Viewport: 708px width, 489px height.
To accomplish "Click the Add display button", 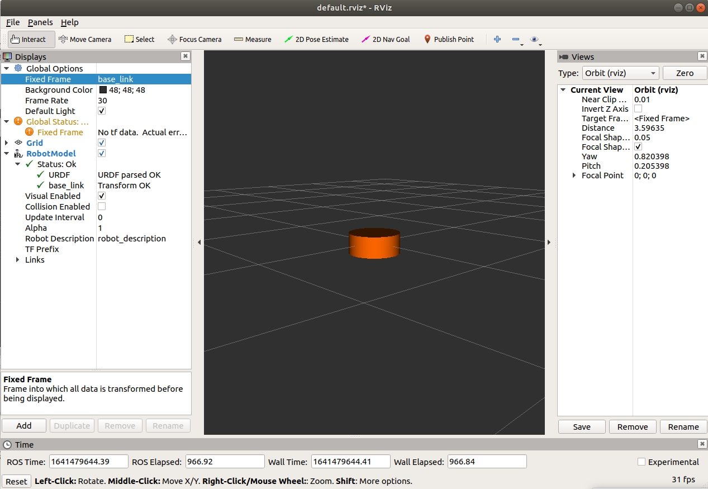I will [x=24, y=426].
